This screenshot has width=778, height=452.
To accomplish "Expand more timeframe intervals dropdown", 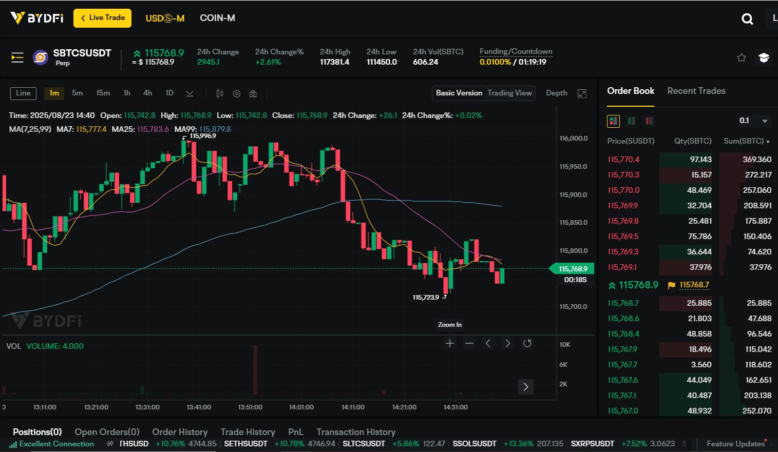I will coord(189,93).
